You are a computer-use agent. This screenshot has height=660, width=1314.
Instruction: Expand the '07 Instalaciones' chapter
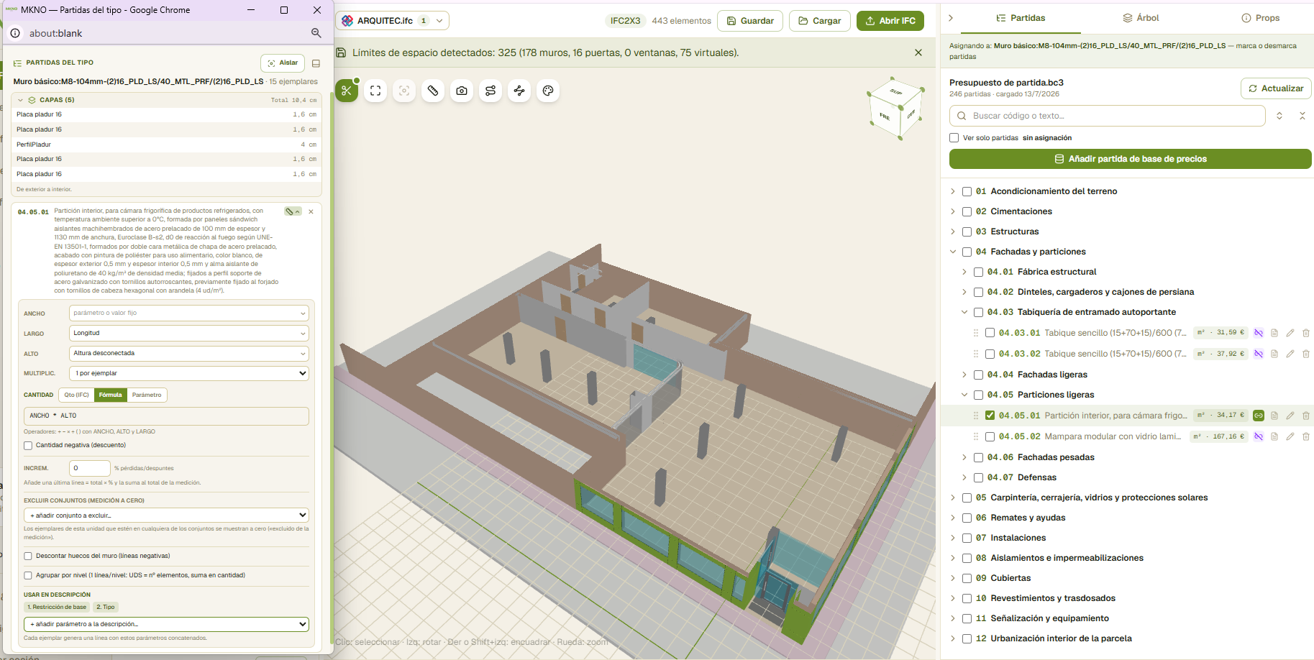point(953,538)
